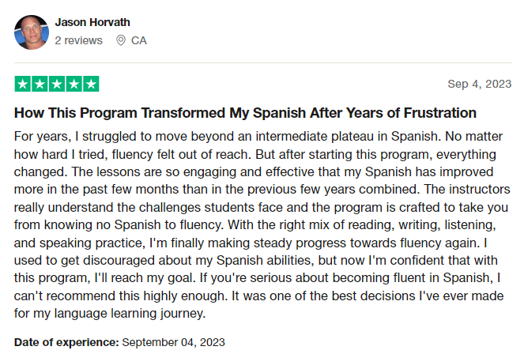The height and width of the screenshot is (354, 524).
Task: Click the second green rating star
Action: click(40, 84)
